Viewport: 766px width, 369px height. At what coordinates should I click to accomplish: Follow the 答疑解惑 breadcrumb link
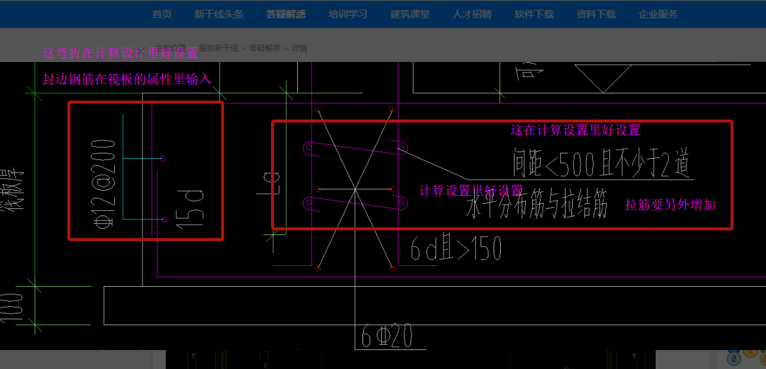pyautogui.click(x=264, y=48)
